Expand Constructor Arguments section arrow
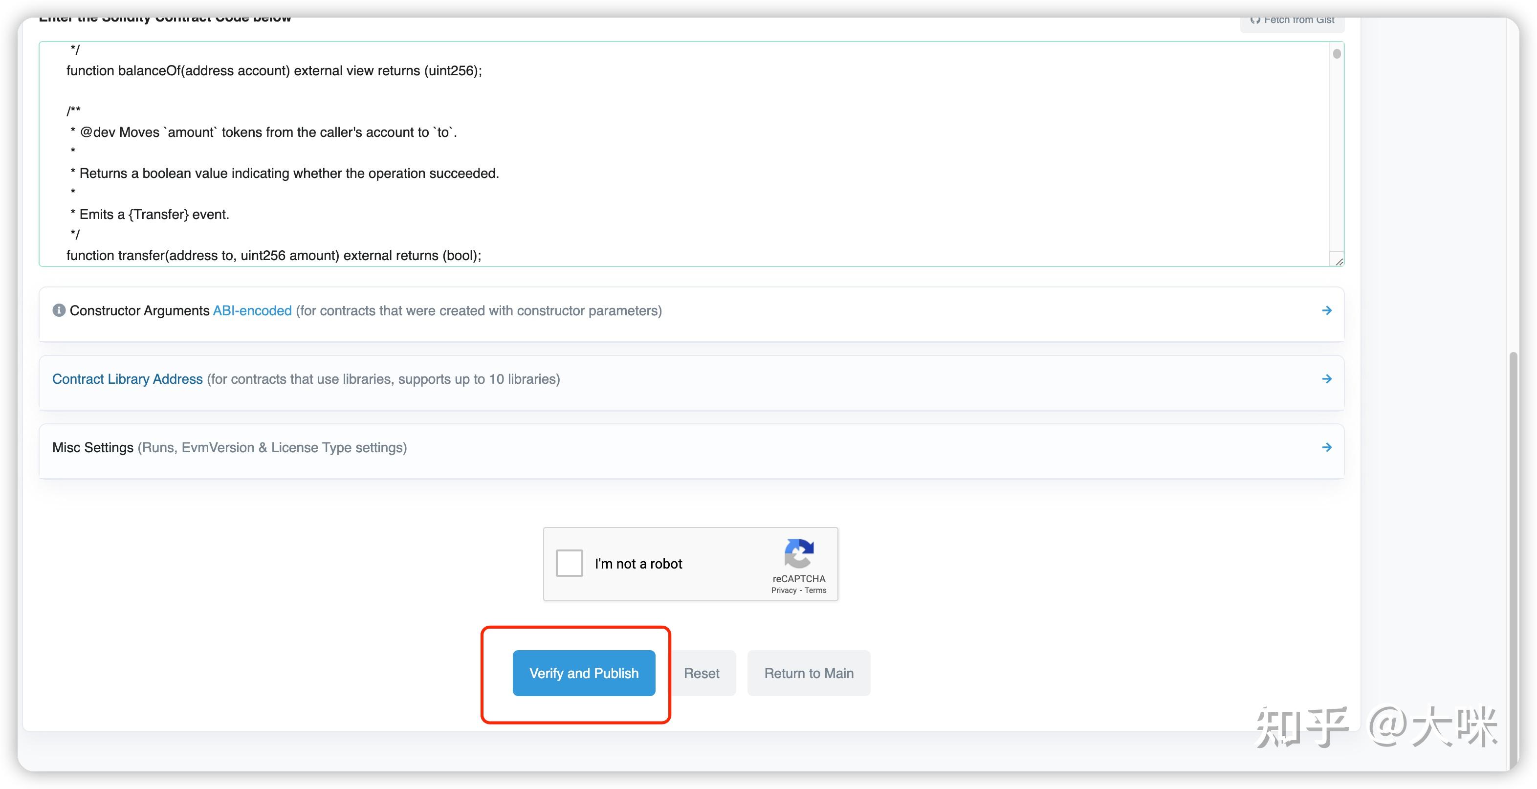The image size is (1537, 789). click(1326, 310)
